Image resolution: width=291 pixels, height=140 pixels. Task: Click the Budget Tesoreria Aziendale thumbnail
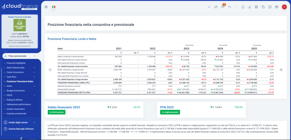(x=20, y=25)
